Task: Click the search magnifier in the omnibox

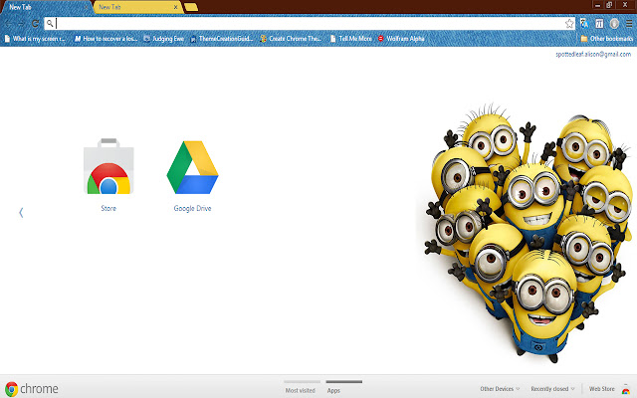Action: (x=50, y=24)
